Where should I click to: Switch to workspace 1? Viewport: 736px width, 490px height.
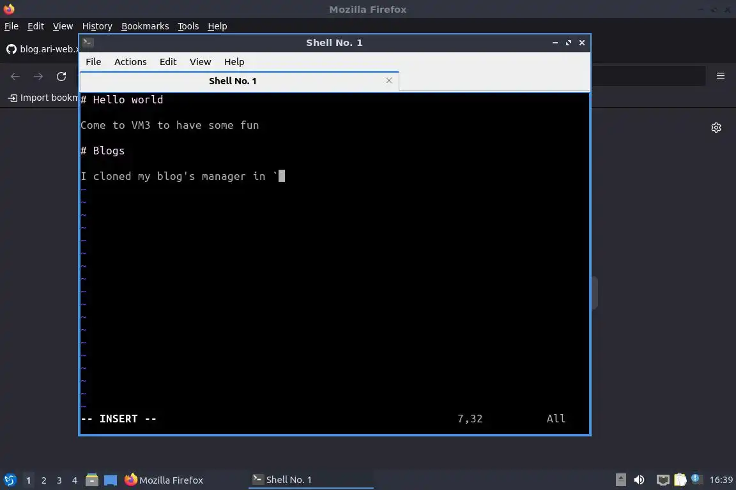(28, 480)
